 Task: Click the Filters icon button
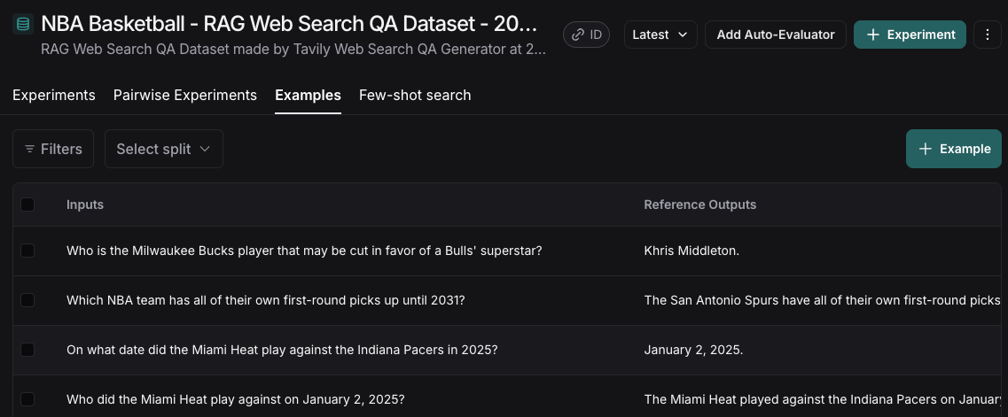click(53, 149)
